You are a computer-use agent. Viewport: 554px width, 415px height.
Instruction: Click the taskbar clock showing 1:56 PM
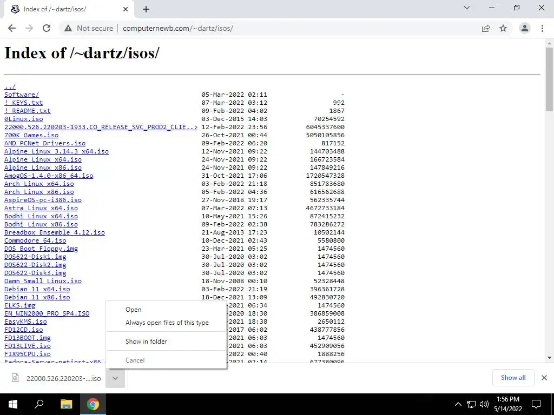508,404
